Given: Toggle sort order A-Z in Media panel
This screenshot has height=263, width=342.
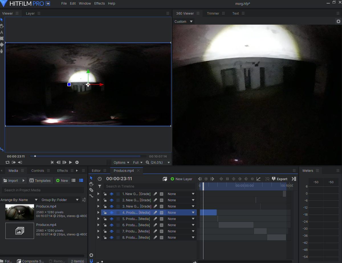Looking at the screenshot, I should 84,200.
